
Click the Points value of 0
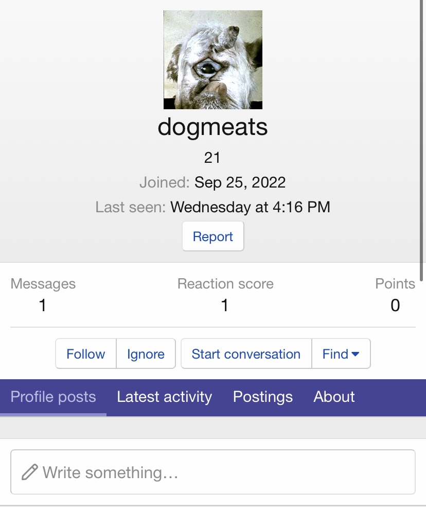tap(395, 306)
